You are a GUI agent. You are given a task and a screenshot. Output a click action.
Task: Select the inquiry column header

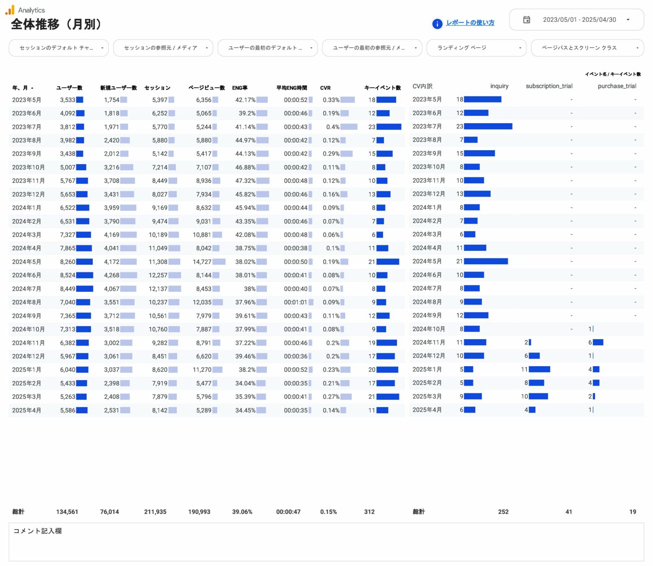pyautogui.click(x=499, y=86)
